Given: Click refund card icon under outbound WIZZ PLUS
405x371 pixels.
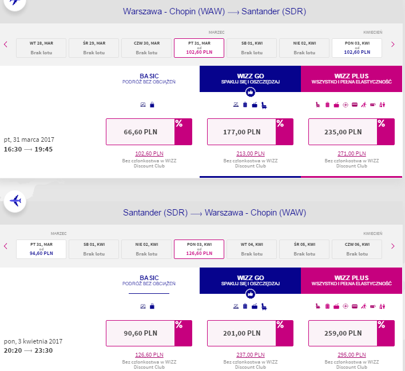Looking at the screenshot, I should pos(355,105).
